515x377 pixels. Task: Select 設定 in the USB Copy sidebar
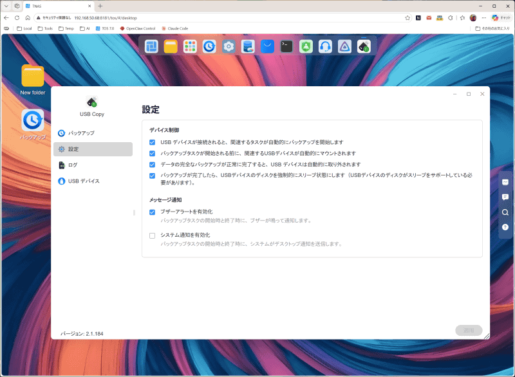pyautogui.click(x=93, y=149)
